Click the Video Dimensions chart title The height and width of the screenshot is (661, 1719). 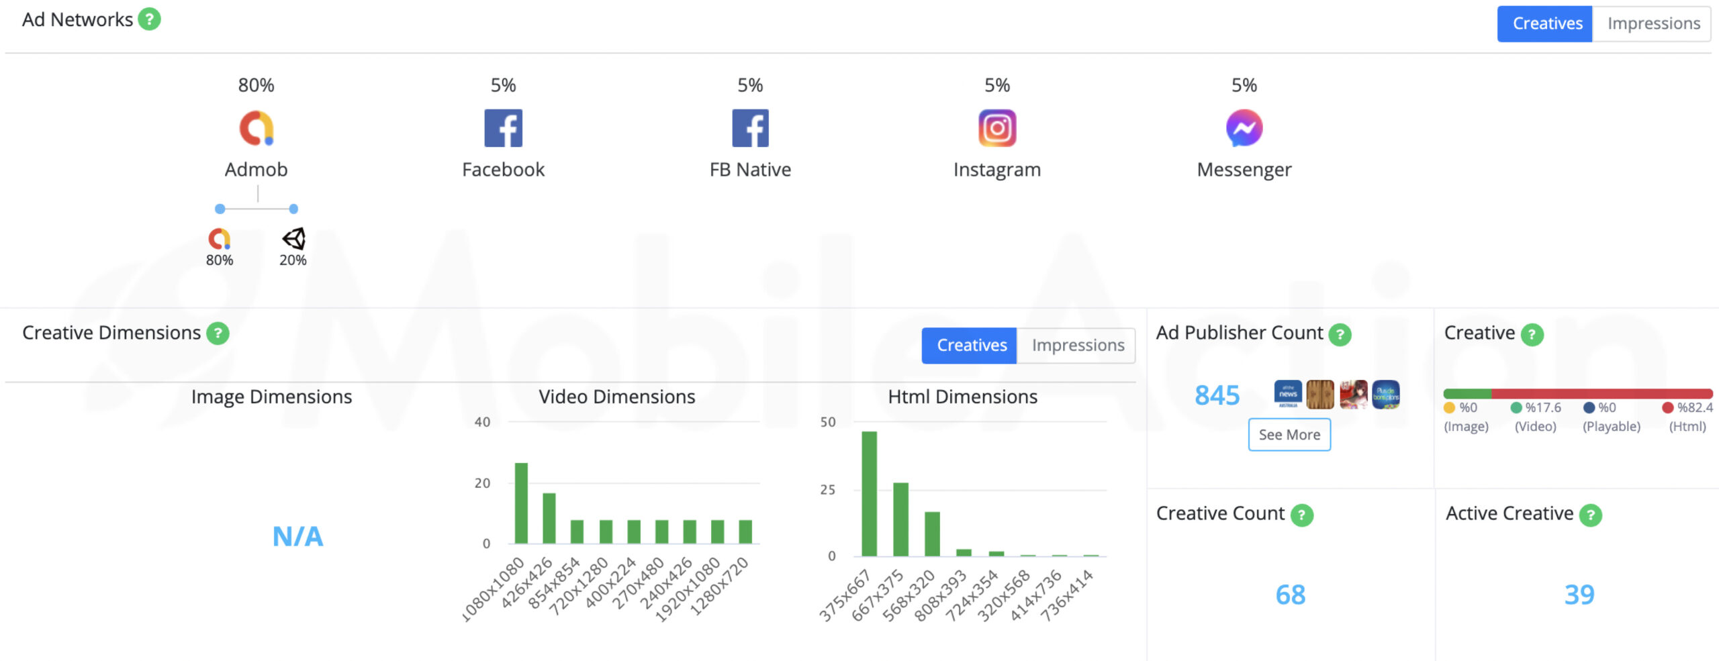coord(616,397)
